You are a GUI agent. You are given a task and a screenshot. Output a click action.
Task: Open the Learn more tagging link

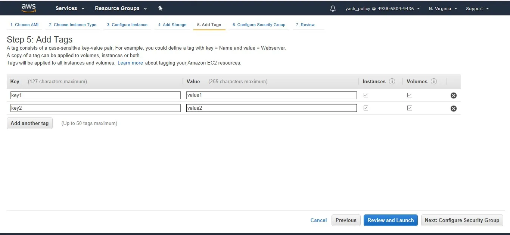130,63
